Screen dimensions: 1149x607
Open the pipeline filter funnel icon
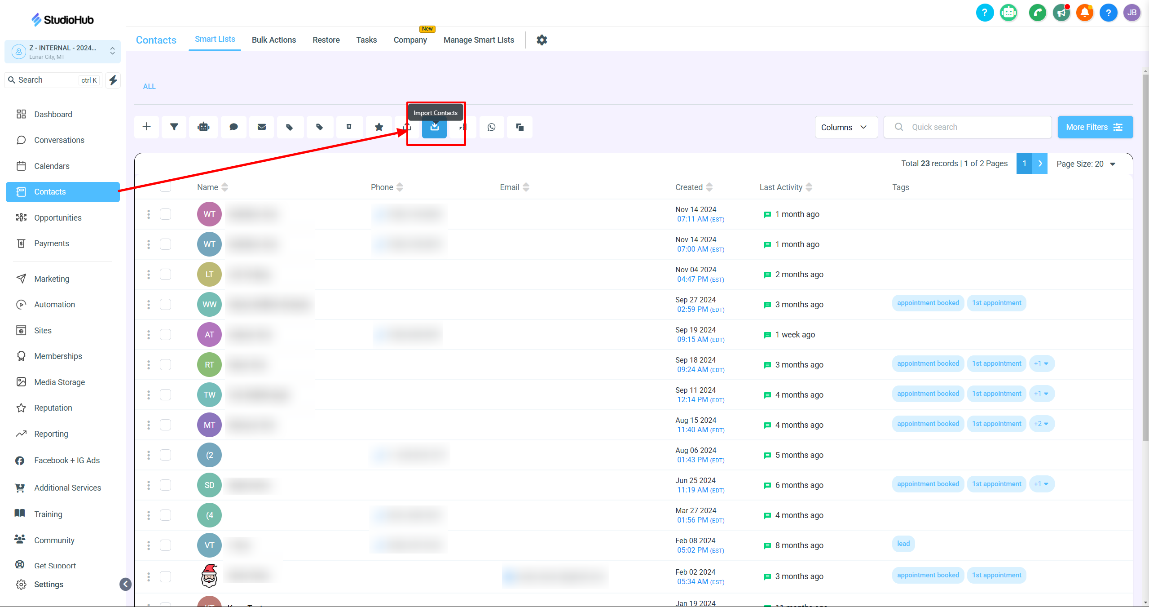tap(174, 127)
